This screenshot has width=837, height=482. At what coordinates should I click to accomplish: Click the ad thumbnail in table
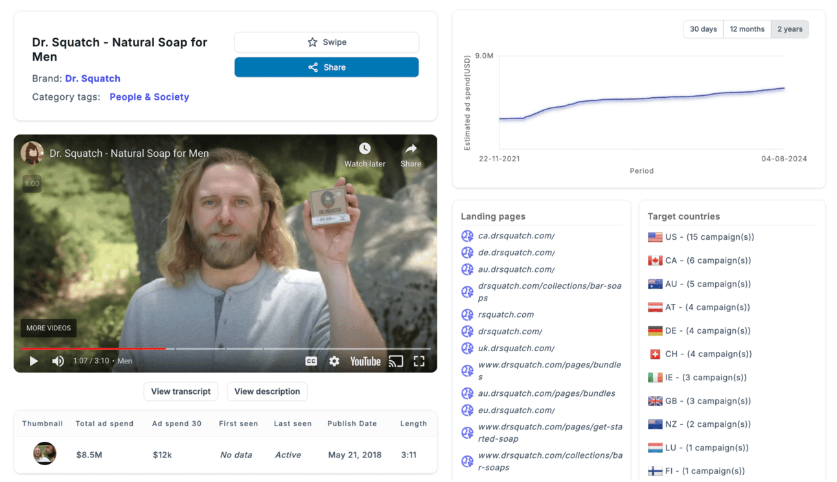45,454
